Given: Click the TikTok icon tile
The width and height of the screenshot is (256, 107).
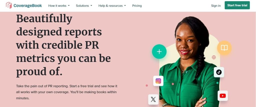Looking at the screenshot, I should pos(219,72).
